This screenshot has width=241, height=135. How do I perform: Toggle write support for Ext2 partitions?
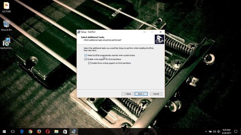[x=85, y=59]
